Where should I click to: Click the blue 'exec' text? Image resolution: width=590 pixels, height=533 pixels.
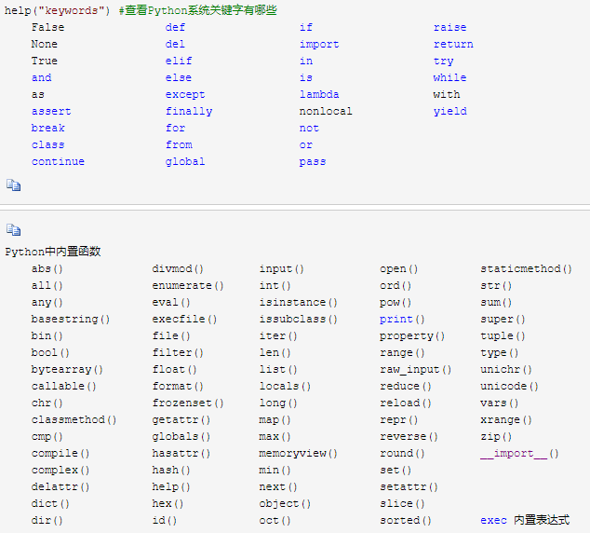pos(493,520)
